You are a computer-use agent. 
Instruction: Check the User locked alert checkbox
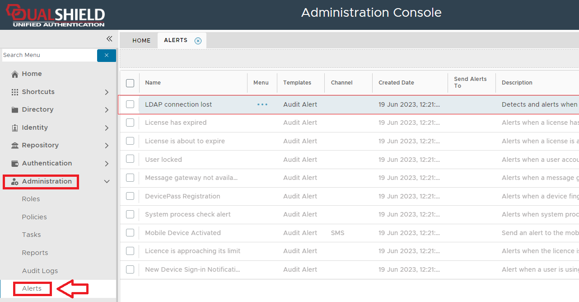point(130,159)
